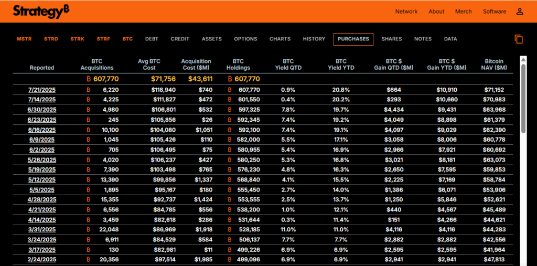The image size is (537, 266).
Task: Click the BTC Holdings column header
Action: tap(238, 65)
